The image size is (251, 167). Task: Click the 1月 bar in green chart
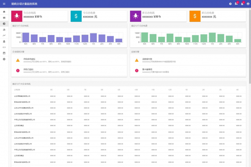coord(212,38)
